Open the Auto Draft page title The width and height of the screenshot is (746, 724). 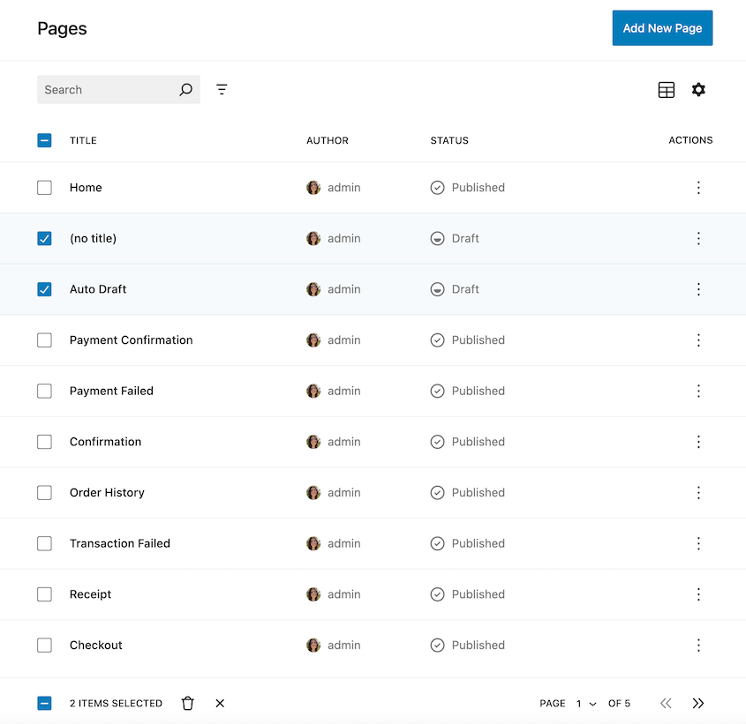[x=98, y=289]
